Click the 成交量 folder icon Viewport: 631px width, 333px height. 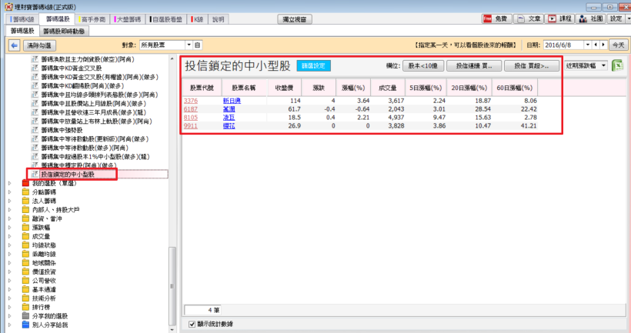tap(25, 236)
